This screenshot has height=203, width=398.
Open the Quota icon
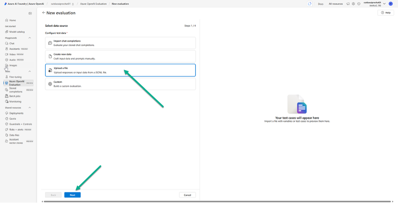pyautogui.click(x=7, y=118)
